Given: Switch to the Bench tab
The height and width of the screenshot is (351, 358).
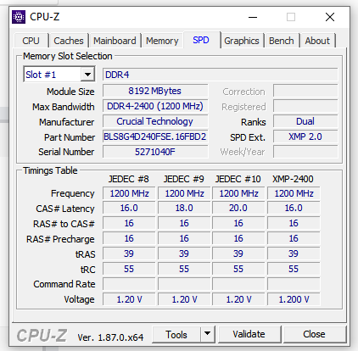Looking at the screenshot, I should 282,41.
